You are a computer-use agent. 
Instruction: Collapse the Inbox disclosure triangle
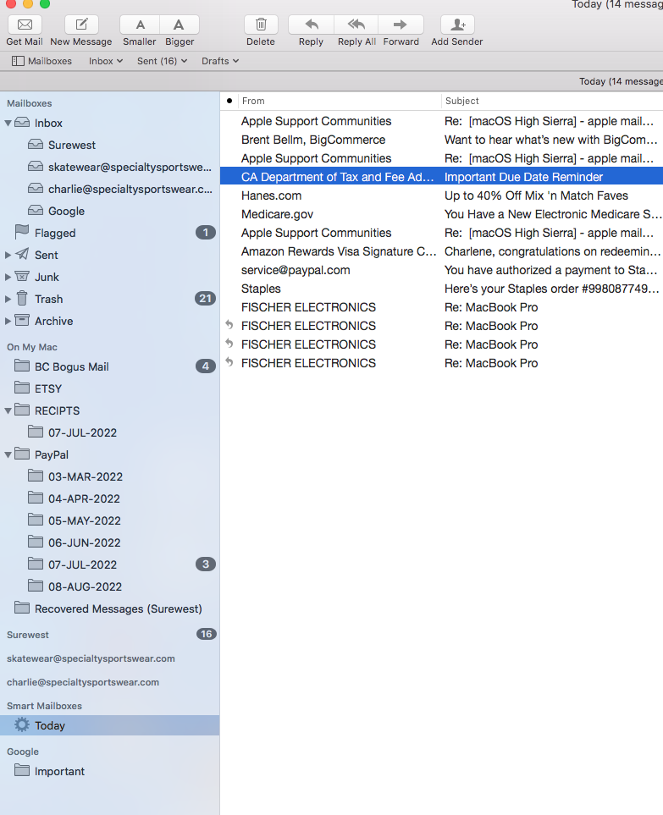click(x=8, y=124)
